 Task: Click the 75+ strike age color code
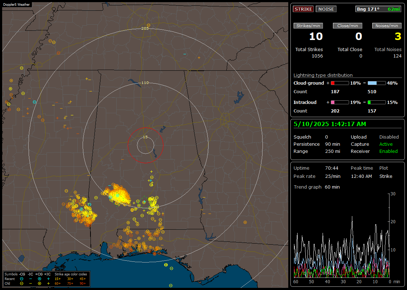point(70,283)
